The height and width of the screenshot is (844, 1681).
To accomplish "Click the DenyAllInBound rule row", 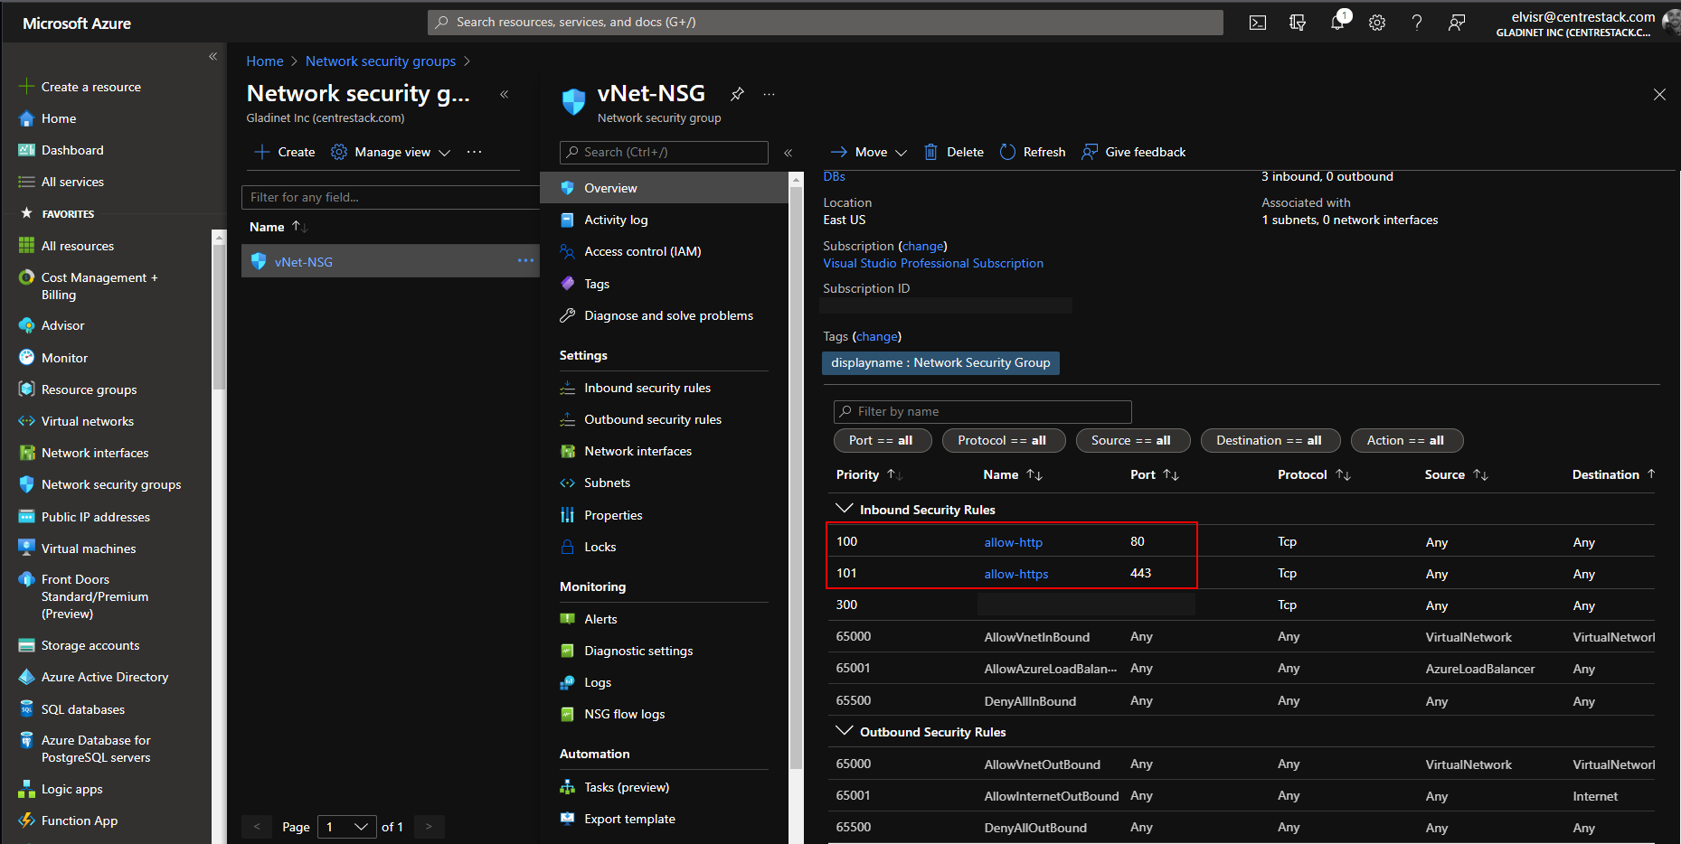I will (x=1242, y=700).
